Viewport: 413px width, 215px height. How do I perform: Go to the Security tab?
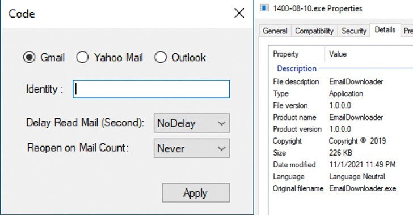point(354,31)
